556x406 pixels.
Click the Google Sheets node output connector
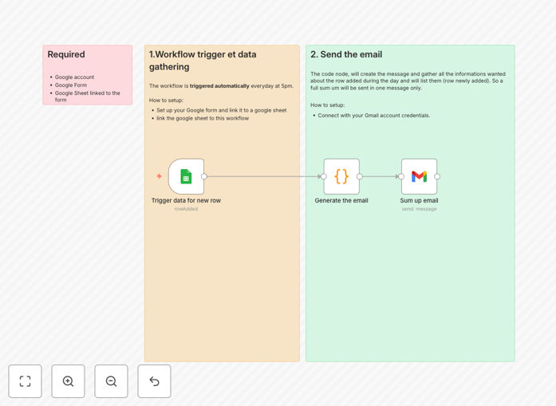204,176
